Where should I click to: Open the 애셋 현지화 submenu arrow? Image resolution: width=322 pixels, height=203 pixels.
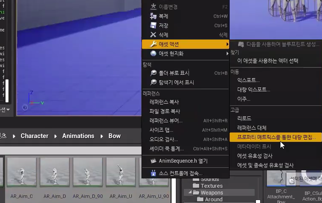pyautogui.click(x=228, y=54)
